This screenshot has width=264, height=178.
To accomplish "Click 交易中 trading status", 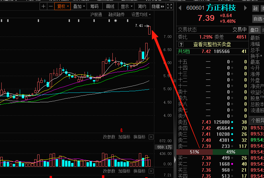I will (240, 30).
